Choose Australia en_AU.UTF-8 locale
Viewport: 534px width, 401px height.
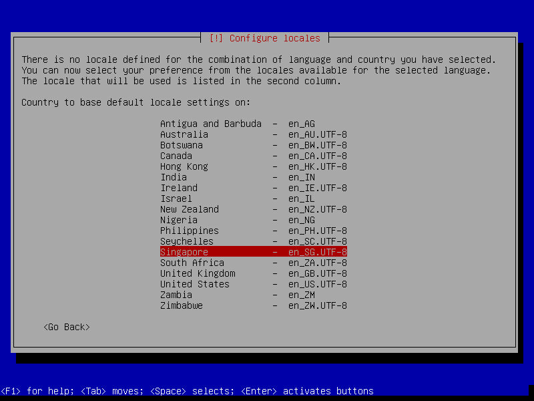(254, 134)
